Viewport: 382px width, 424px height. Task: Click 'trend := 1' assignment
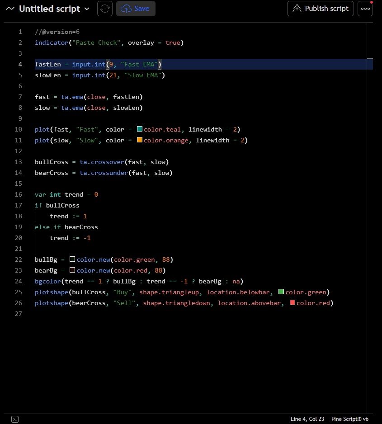click(x=68, y=216)
